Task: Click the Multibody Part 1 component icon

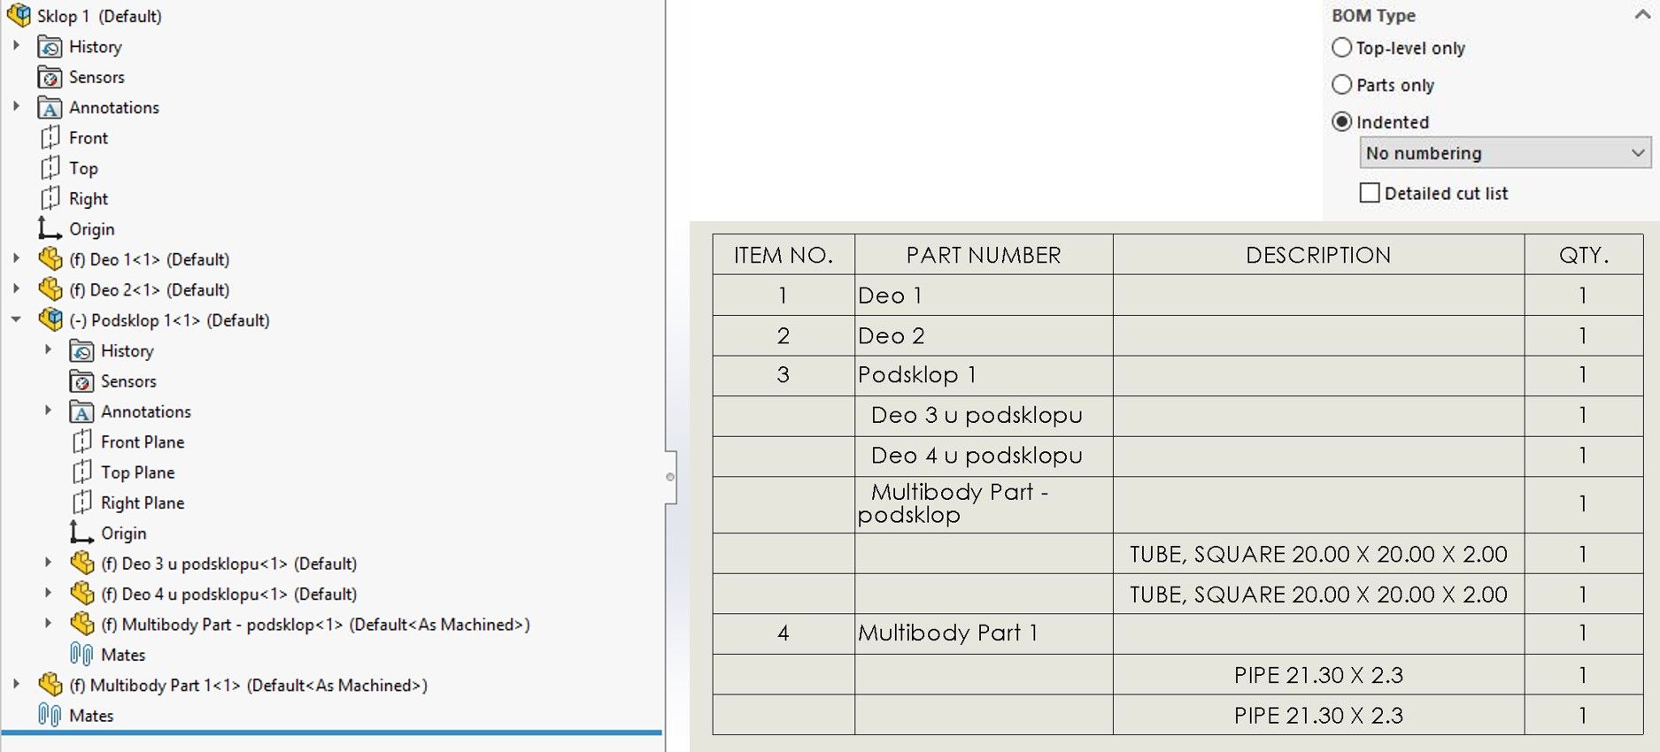Action: 51,685
